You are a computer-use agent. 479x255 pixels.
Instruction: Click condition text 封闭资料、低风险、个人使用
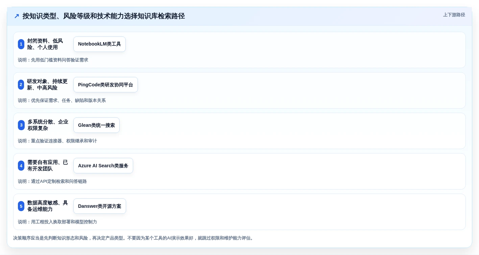(x=45, y=44)
